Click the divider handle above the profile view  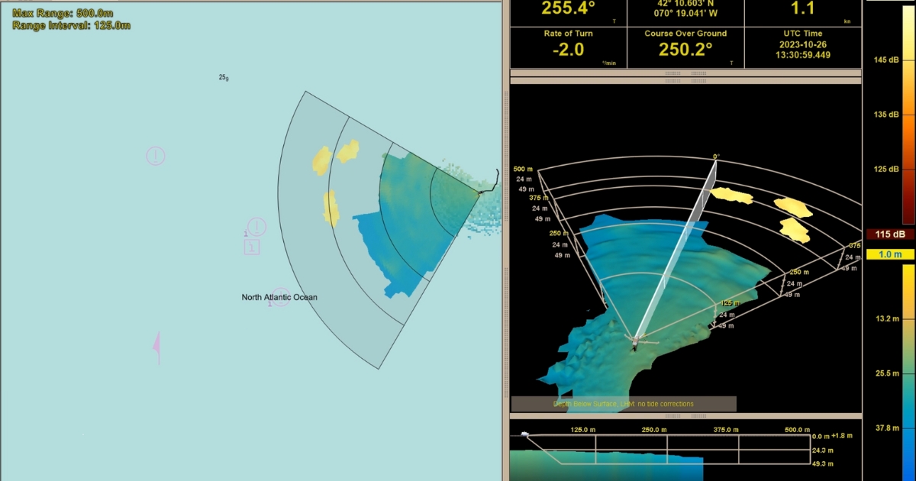click(x=685, y=416)
